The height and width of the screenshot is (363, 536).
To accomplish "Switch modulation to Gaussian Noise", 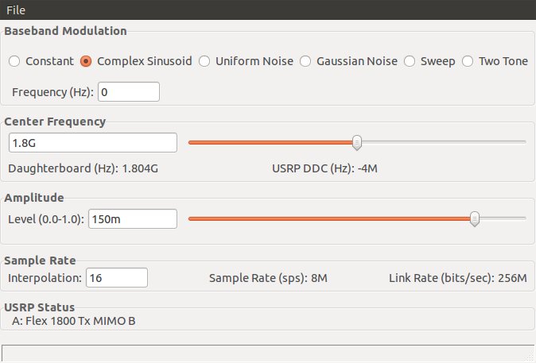I will (x=305, y=61).
